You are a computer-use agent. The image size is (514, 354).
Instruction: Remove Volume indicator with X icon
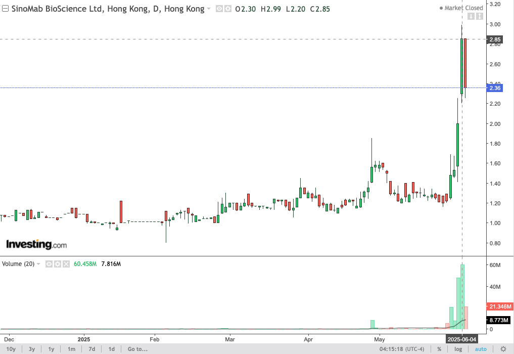(x=66, y=264)
